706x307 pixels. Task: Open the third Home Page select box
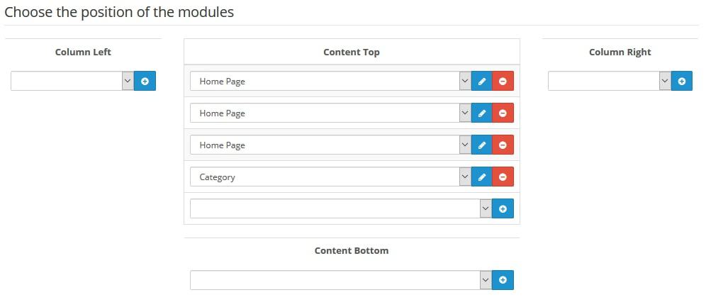point(330,145)
